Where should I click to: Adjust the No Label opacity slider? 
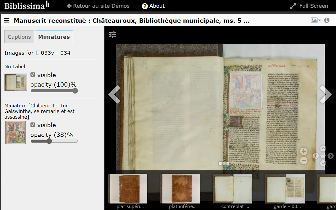(x=54, y=91)
